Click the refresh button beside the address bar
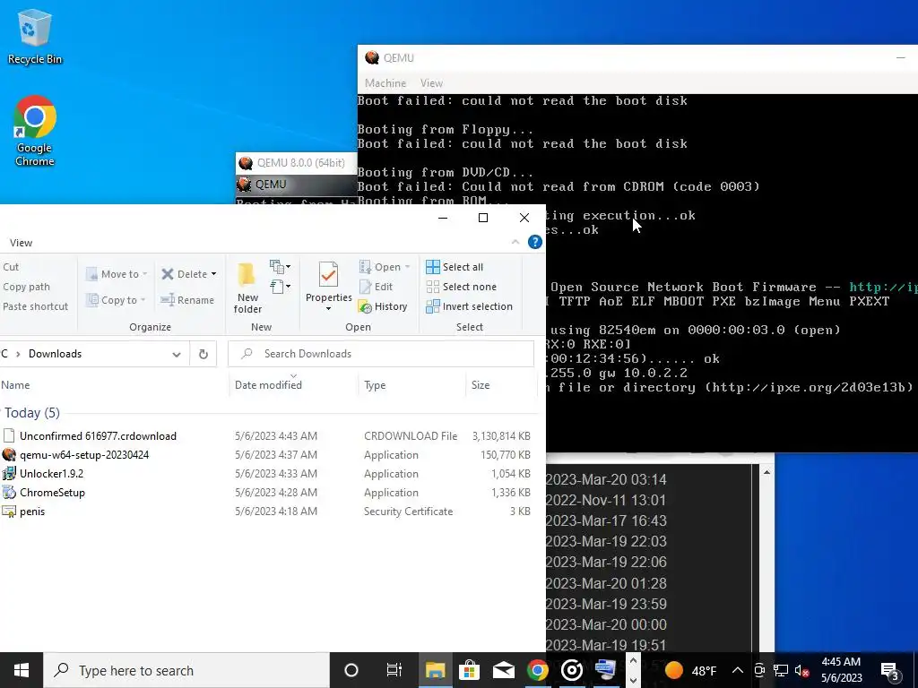The image size is (918, 688). pyautogui.click(x=204, y=354)
